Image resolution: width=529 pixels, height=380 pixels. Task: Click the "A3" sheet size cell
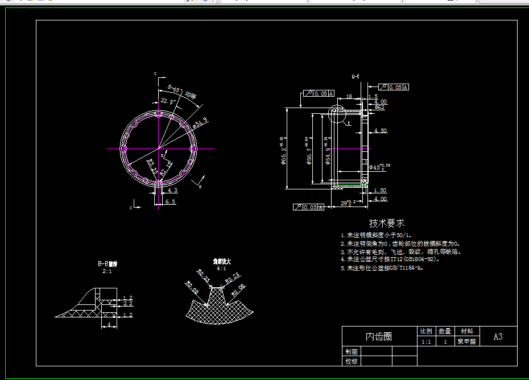pos(498,336)
